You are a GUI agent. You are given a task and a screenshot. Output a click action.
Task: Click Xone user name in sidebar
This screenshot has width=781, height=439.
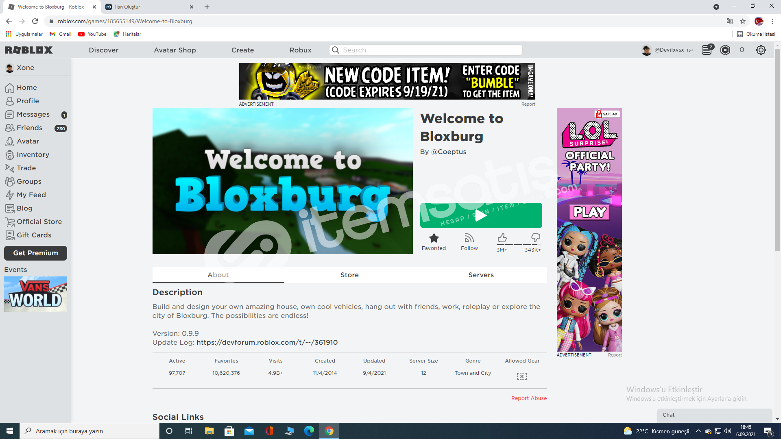(x=25, y=67)
